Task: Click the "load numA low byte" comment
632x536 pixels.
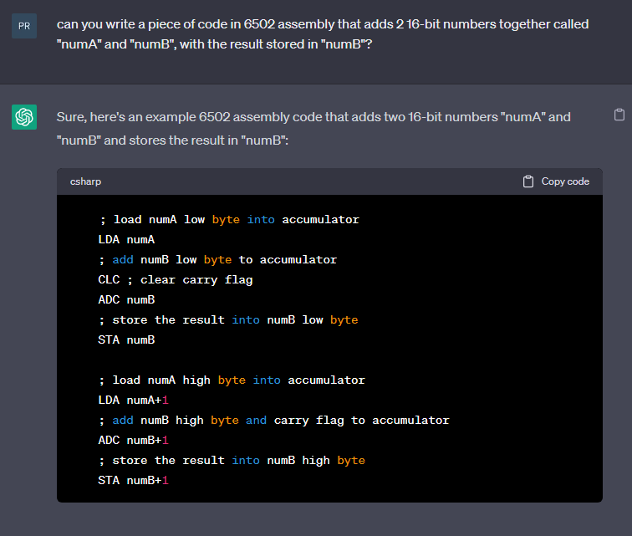Action: [228, 220]
